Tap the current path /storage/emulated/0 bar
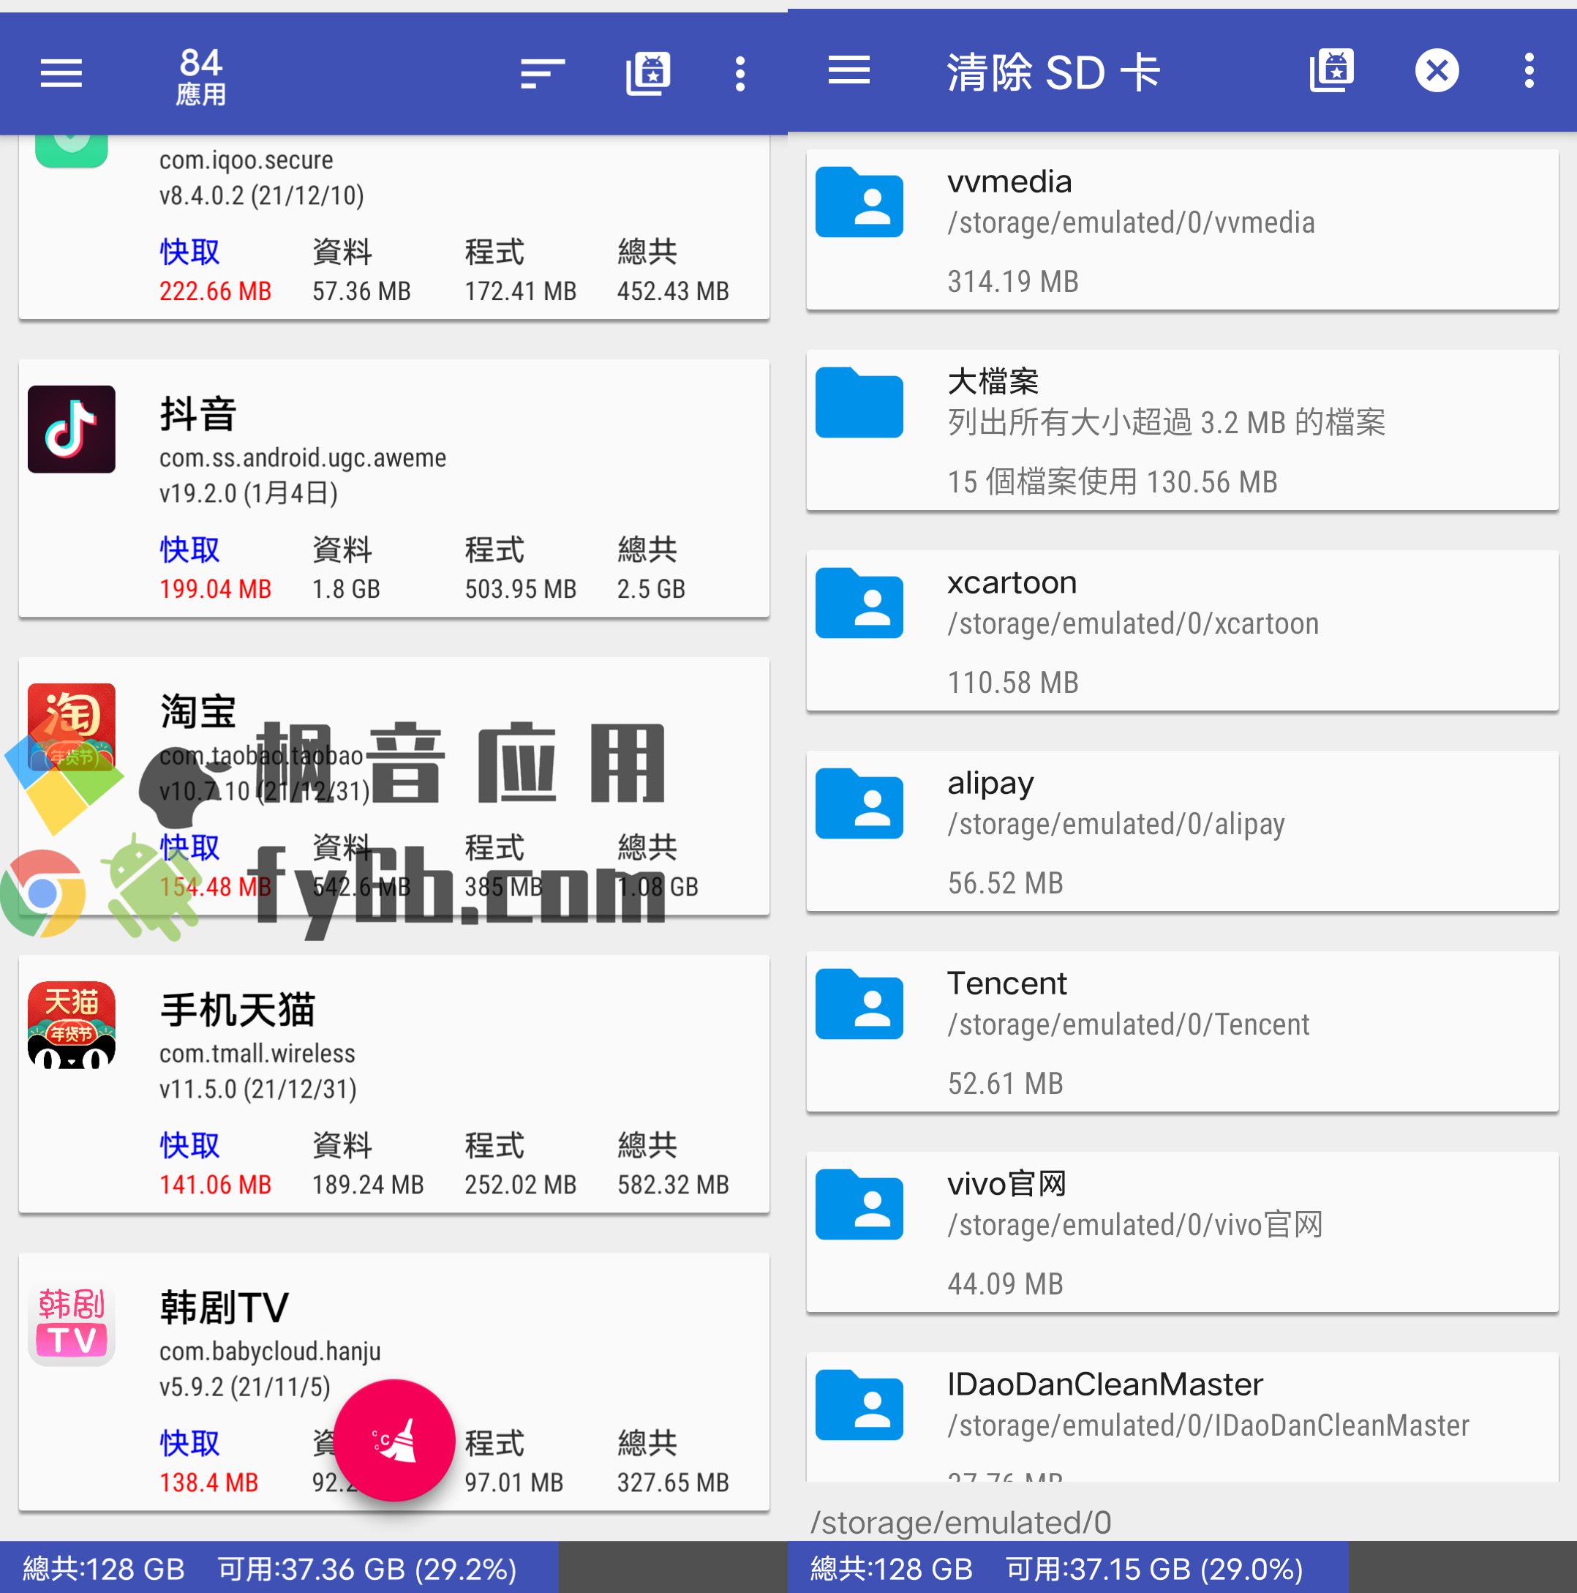The height and width of the screenshot is (1593, 1577). [960, 1521]
